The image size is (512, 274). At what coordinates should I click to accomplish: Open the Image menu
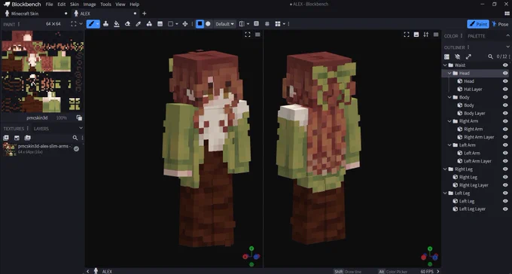(x=90, y=5)
